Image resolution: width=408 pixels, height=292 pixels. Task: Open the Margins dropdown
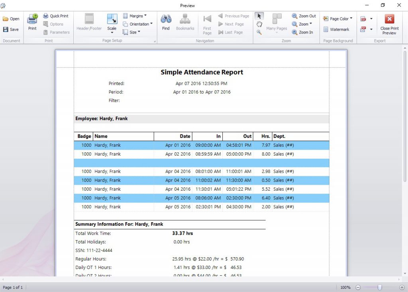(137, 16)
